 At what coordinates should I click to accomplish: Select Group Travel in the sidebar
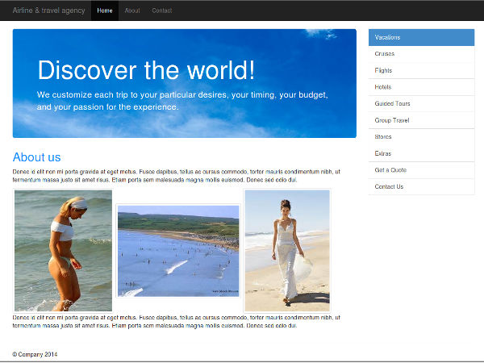click(421, 120)
